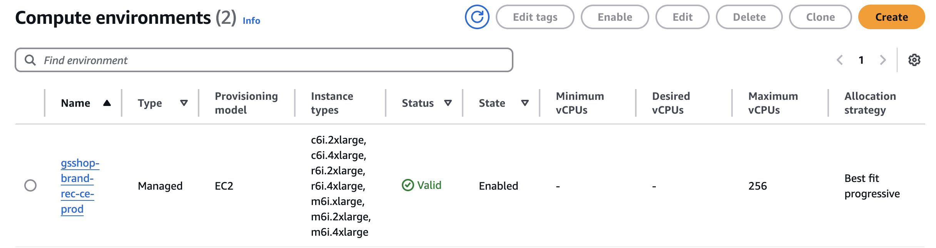Click the green Valid status icon

pyautogui.click(x=408, y=185)
